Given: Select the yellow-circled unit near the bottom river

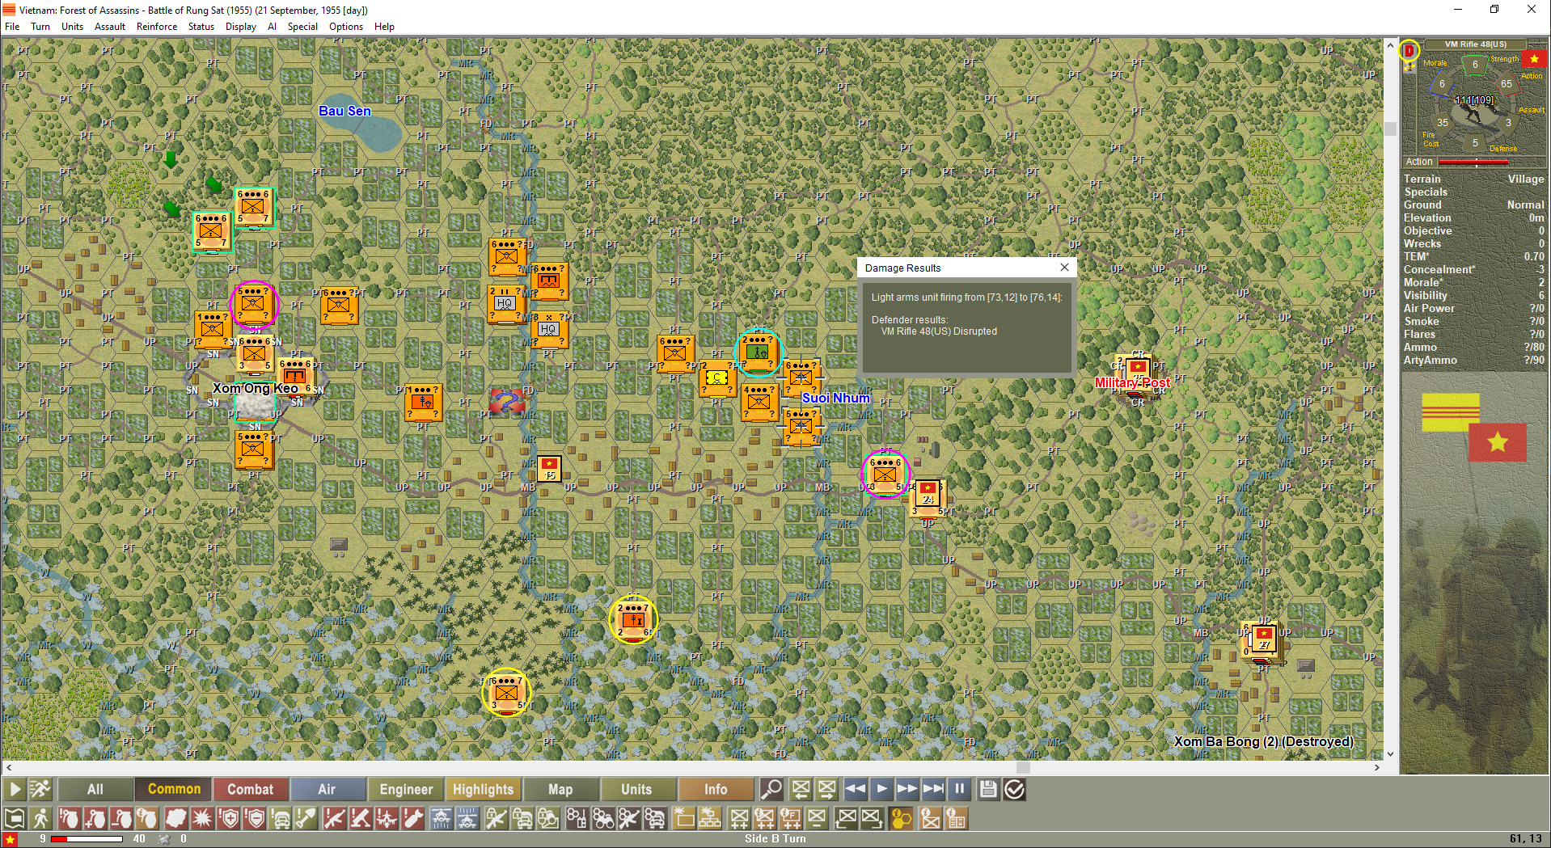Looking at the screenshot, I should [506, 693].
